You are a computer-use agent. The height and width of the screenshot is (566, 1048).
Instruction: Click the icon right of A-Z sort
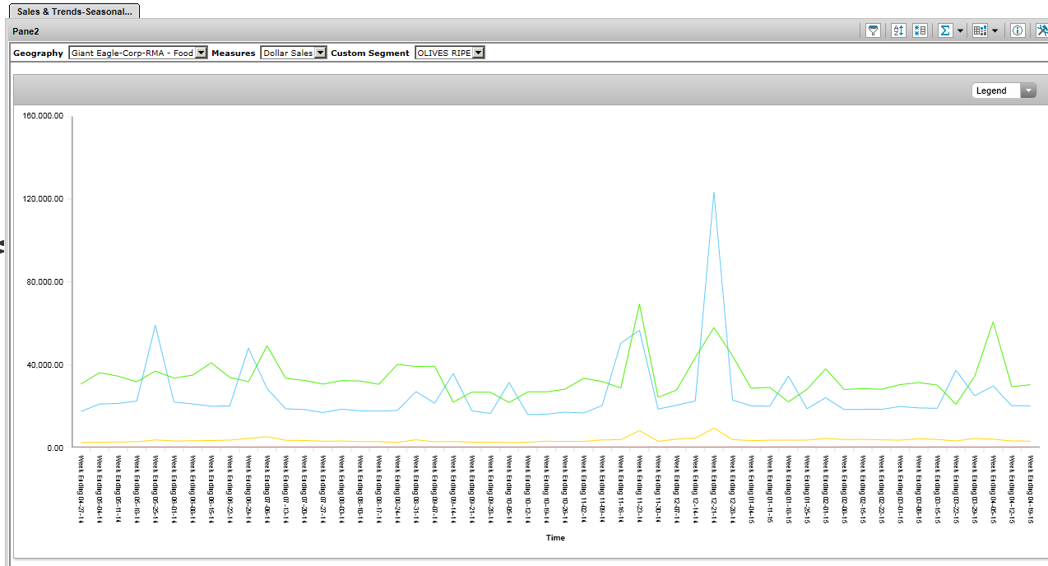(x=920, y=30)
